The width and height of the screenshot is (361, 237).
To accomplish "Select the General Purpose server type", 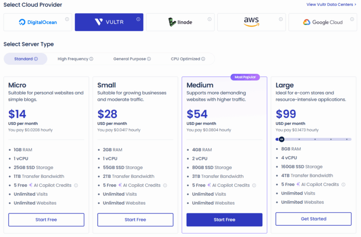I will (x=129, y=59).
